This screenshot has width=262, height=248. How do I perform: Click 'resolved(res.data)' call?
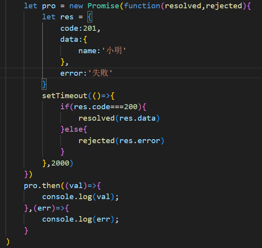[119, 118]
